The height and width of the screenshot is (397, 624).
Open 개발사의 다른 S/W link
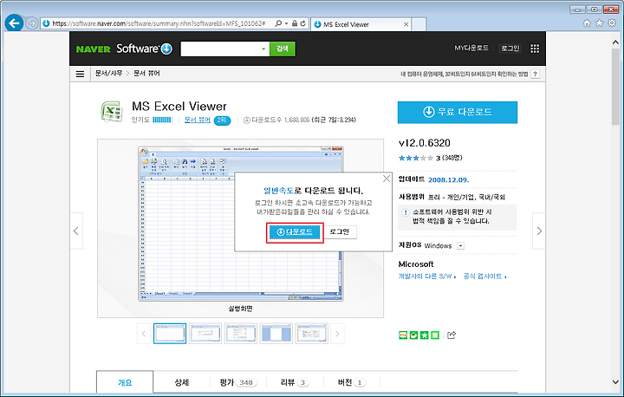tap(427, 276)
